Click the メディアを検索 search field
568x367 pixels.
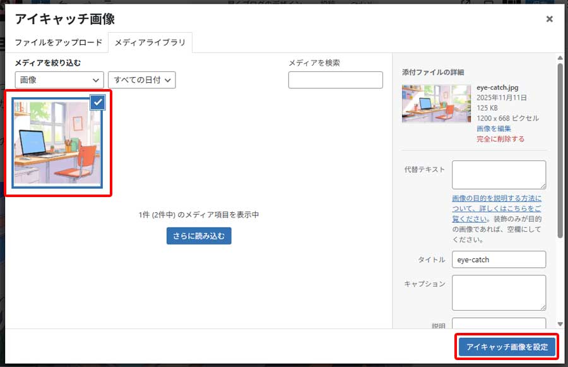[335, 80]
